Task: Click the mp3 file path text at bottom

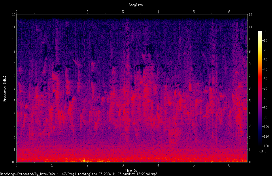Action: tap(79, 174)
